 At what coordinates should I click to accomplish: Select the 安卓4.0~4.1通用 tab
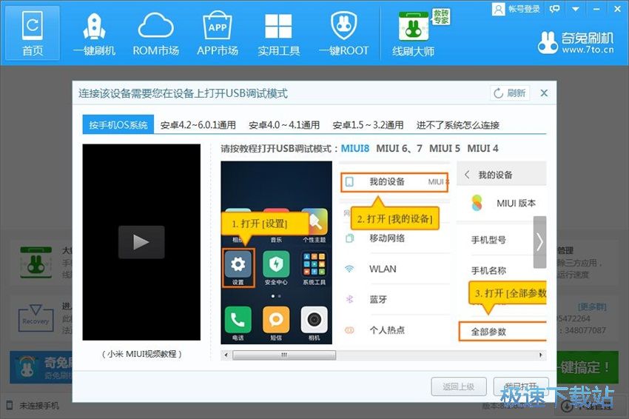coord(284,125)
